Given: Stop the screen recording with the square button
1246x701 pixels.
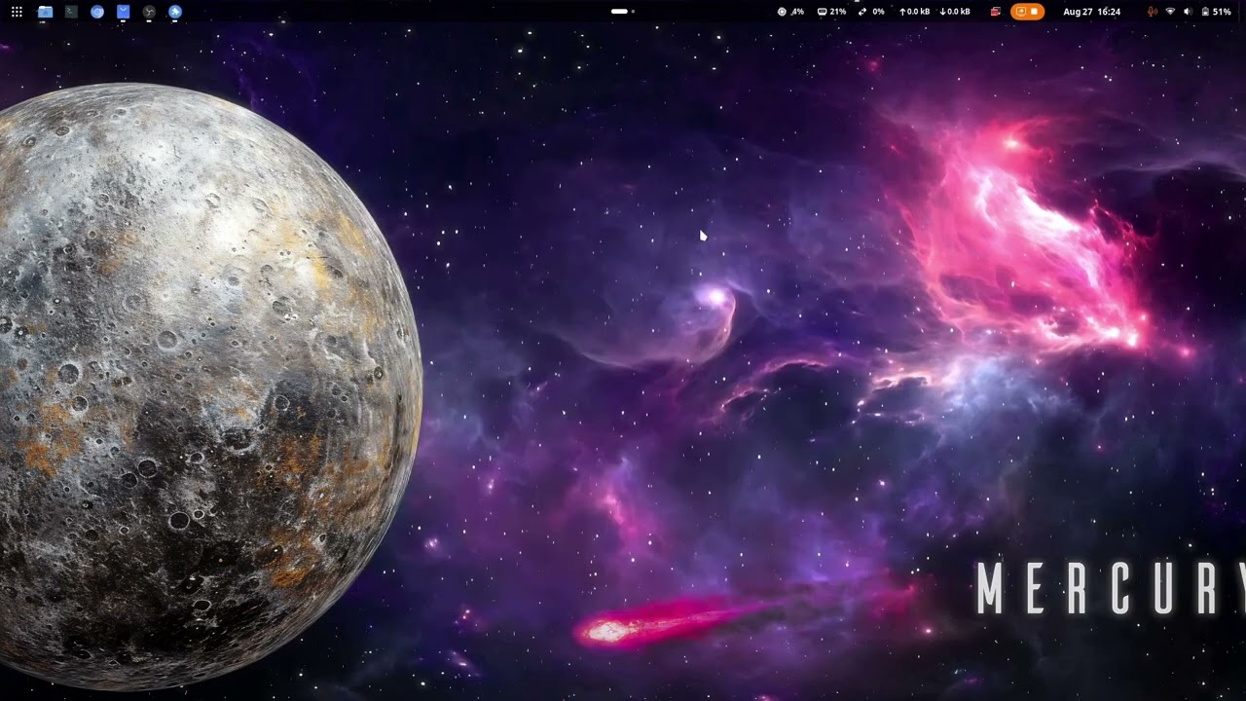Looking at the screenshot, I should tap(1035, 12).
